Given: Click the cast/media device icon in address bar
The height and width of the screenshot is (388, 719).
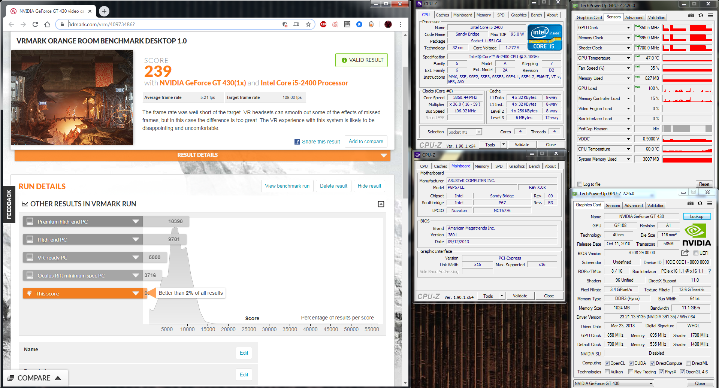Looking at the screenshot, I should point(296,24).
